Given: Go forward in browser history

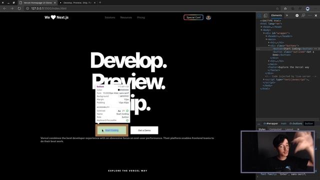Looking at the screenshot, I should coord(12,8).
